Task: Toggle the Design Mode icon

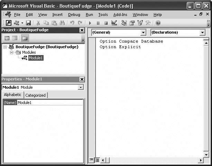Action: [x=114, y=23]
